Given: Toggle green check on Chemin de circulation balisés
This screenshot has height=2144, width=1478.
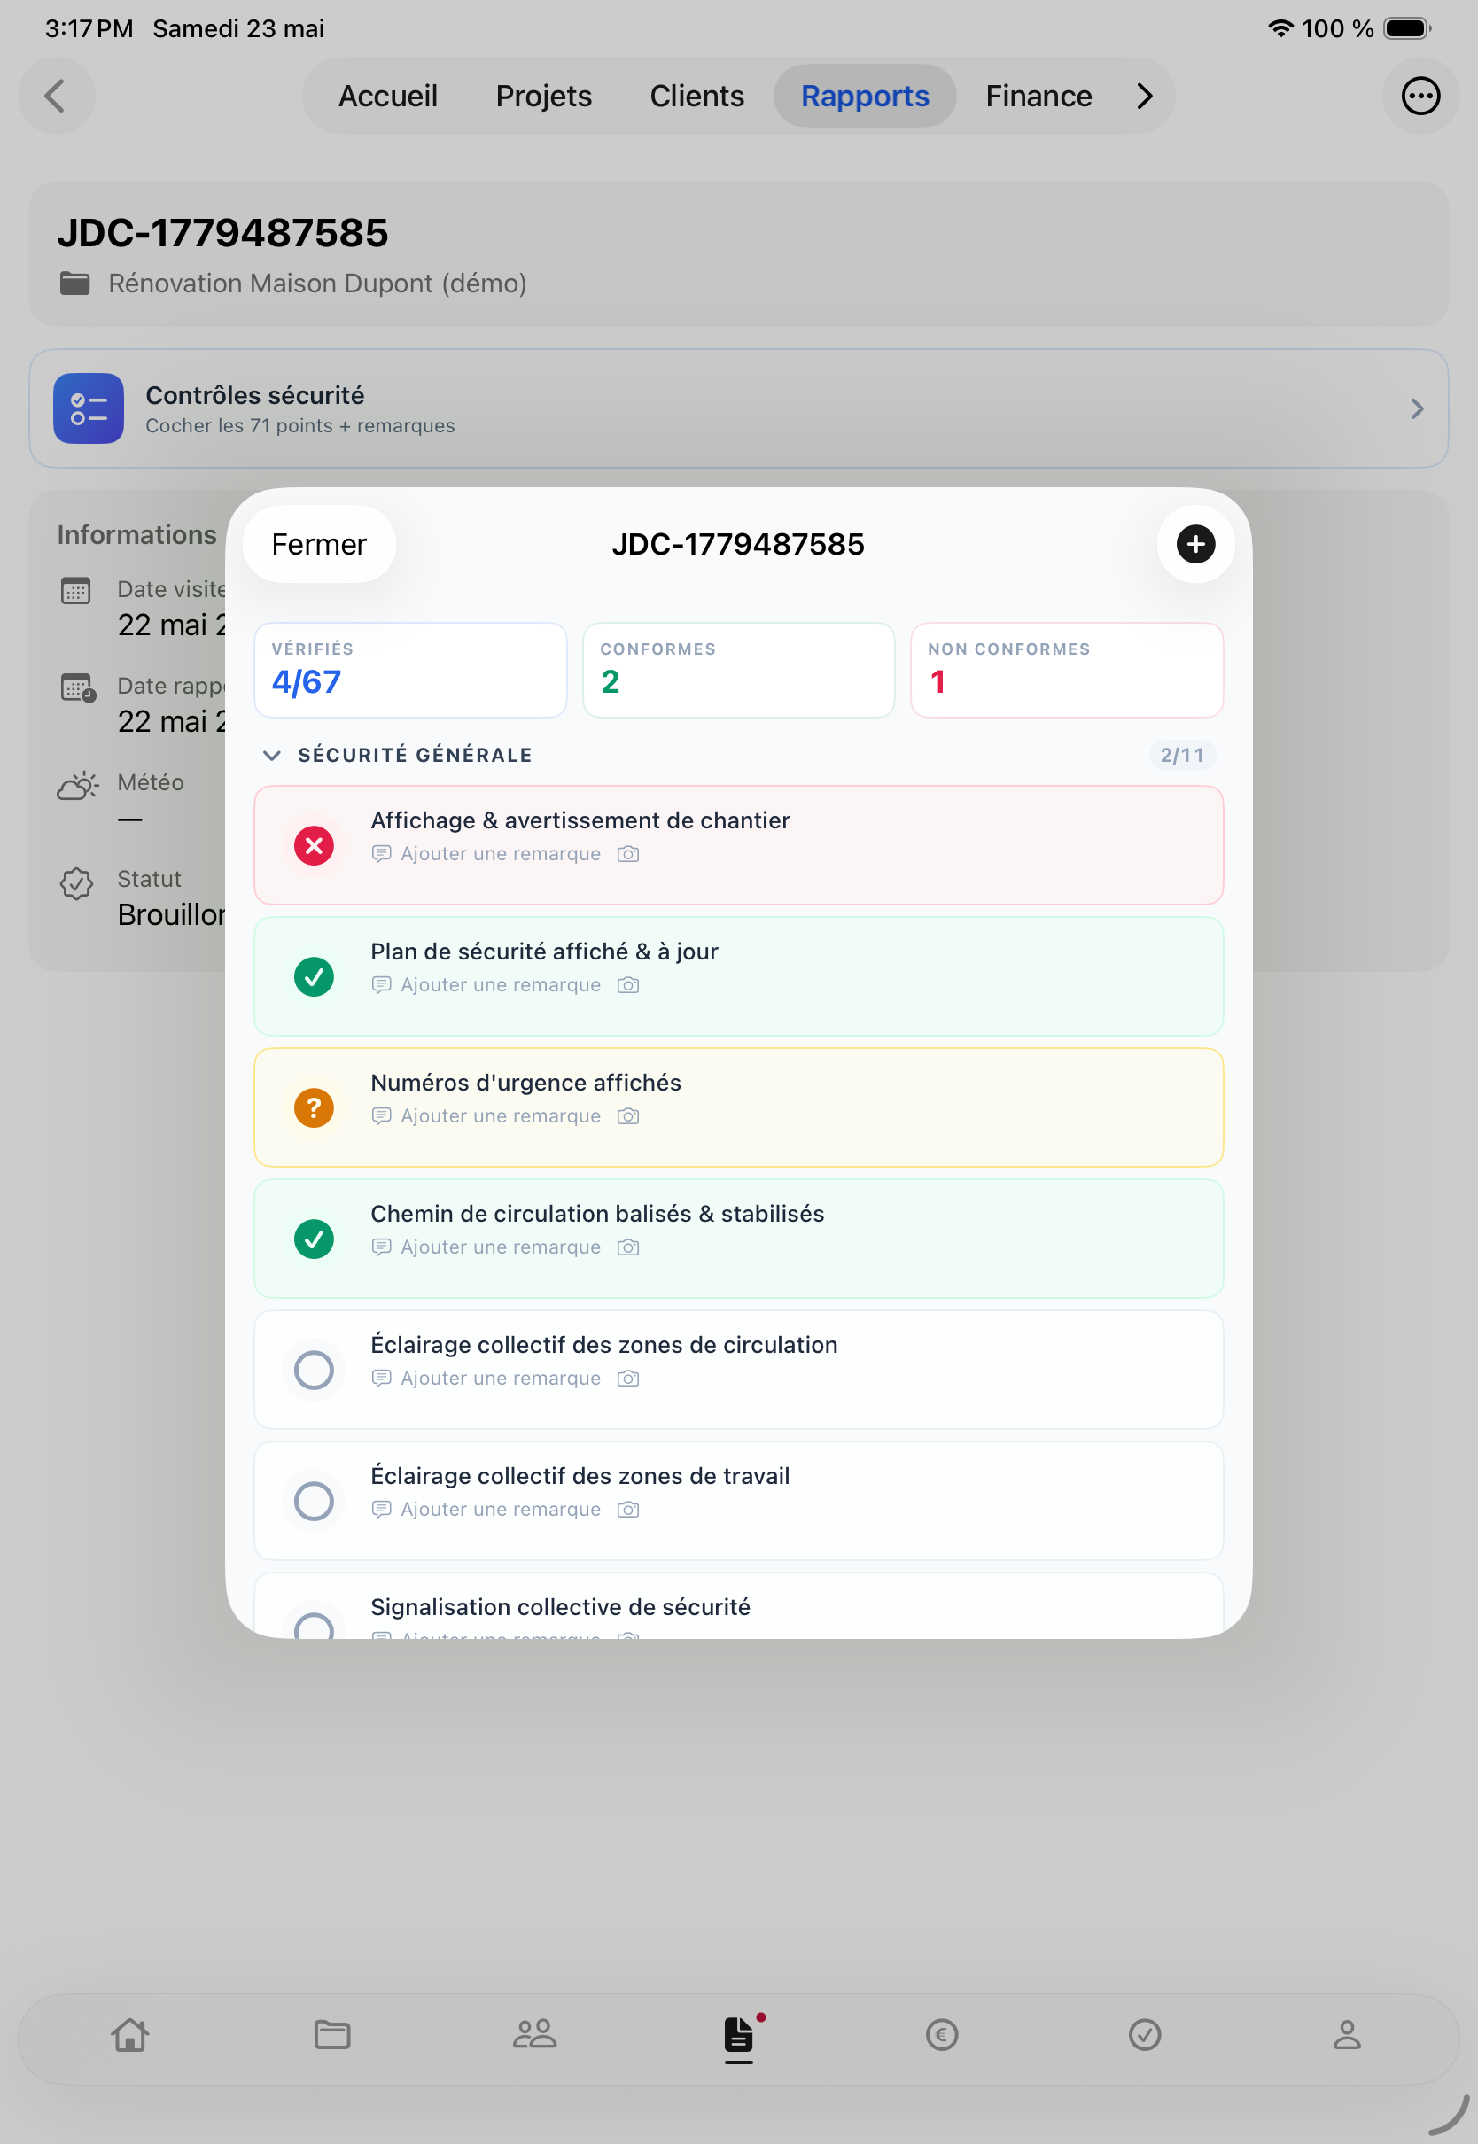Looking at the screenshot, I should [314, 1239].
